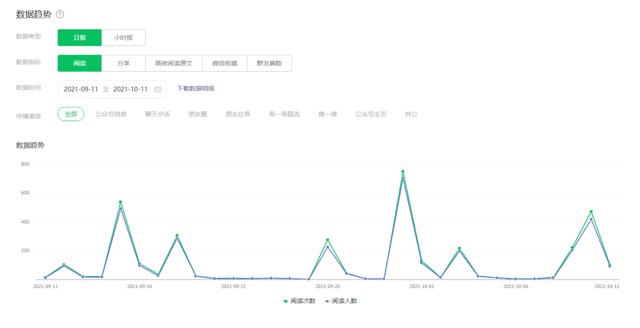Filter by 朋友圈 channel
This screenshot has height=328, width=640.
point(198,114)
